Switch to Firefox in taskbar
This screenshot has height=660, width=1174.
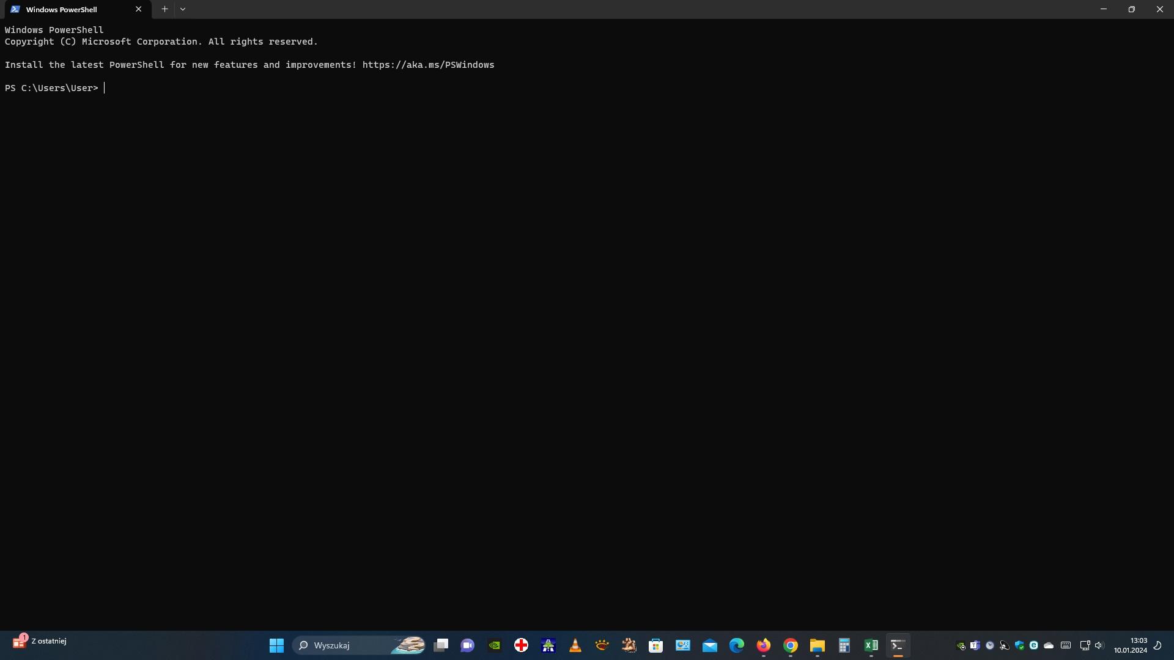click(764, 645)
